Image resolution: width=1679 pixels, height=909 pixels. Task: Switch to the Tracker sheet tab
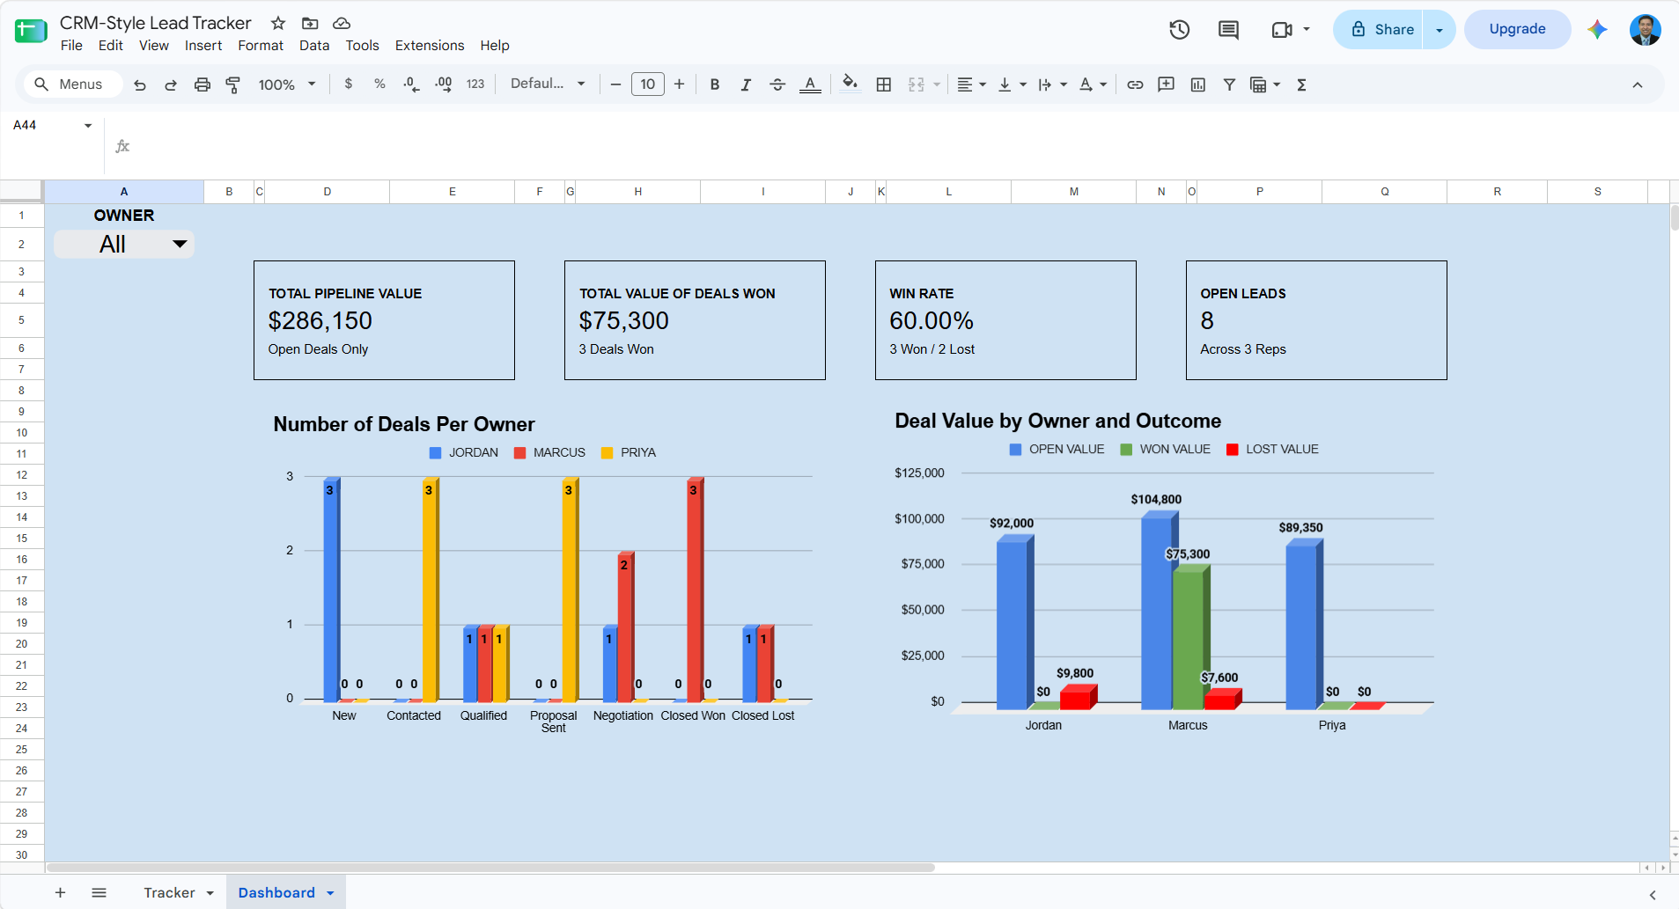click(169, 892)
